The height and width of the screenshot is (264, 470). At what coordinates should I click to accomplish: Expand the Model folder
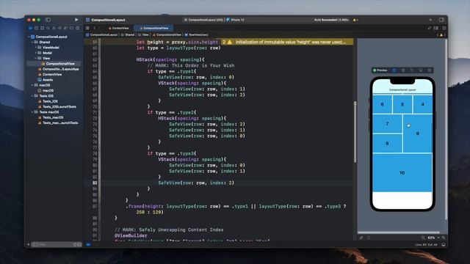pyautogui.click(x=36, y=53)
